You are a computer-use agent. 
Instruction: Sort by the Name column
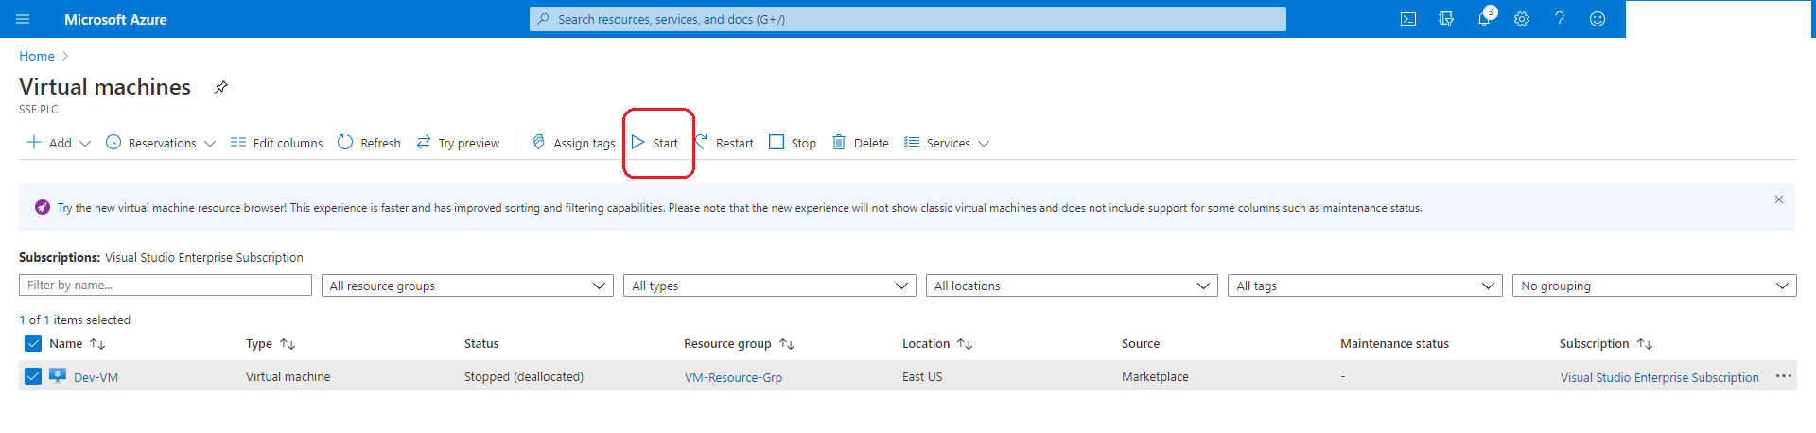point(78,344)
